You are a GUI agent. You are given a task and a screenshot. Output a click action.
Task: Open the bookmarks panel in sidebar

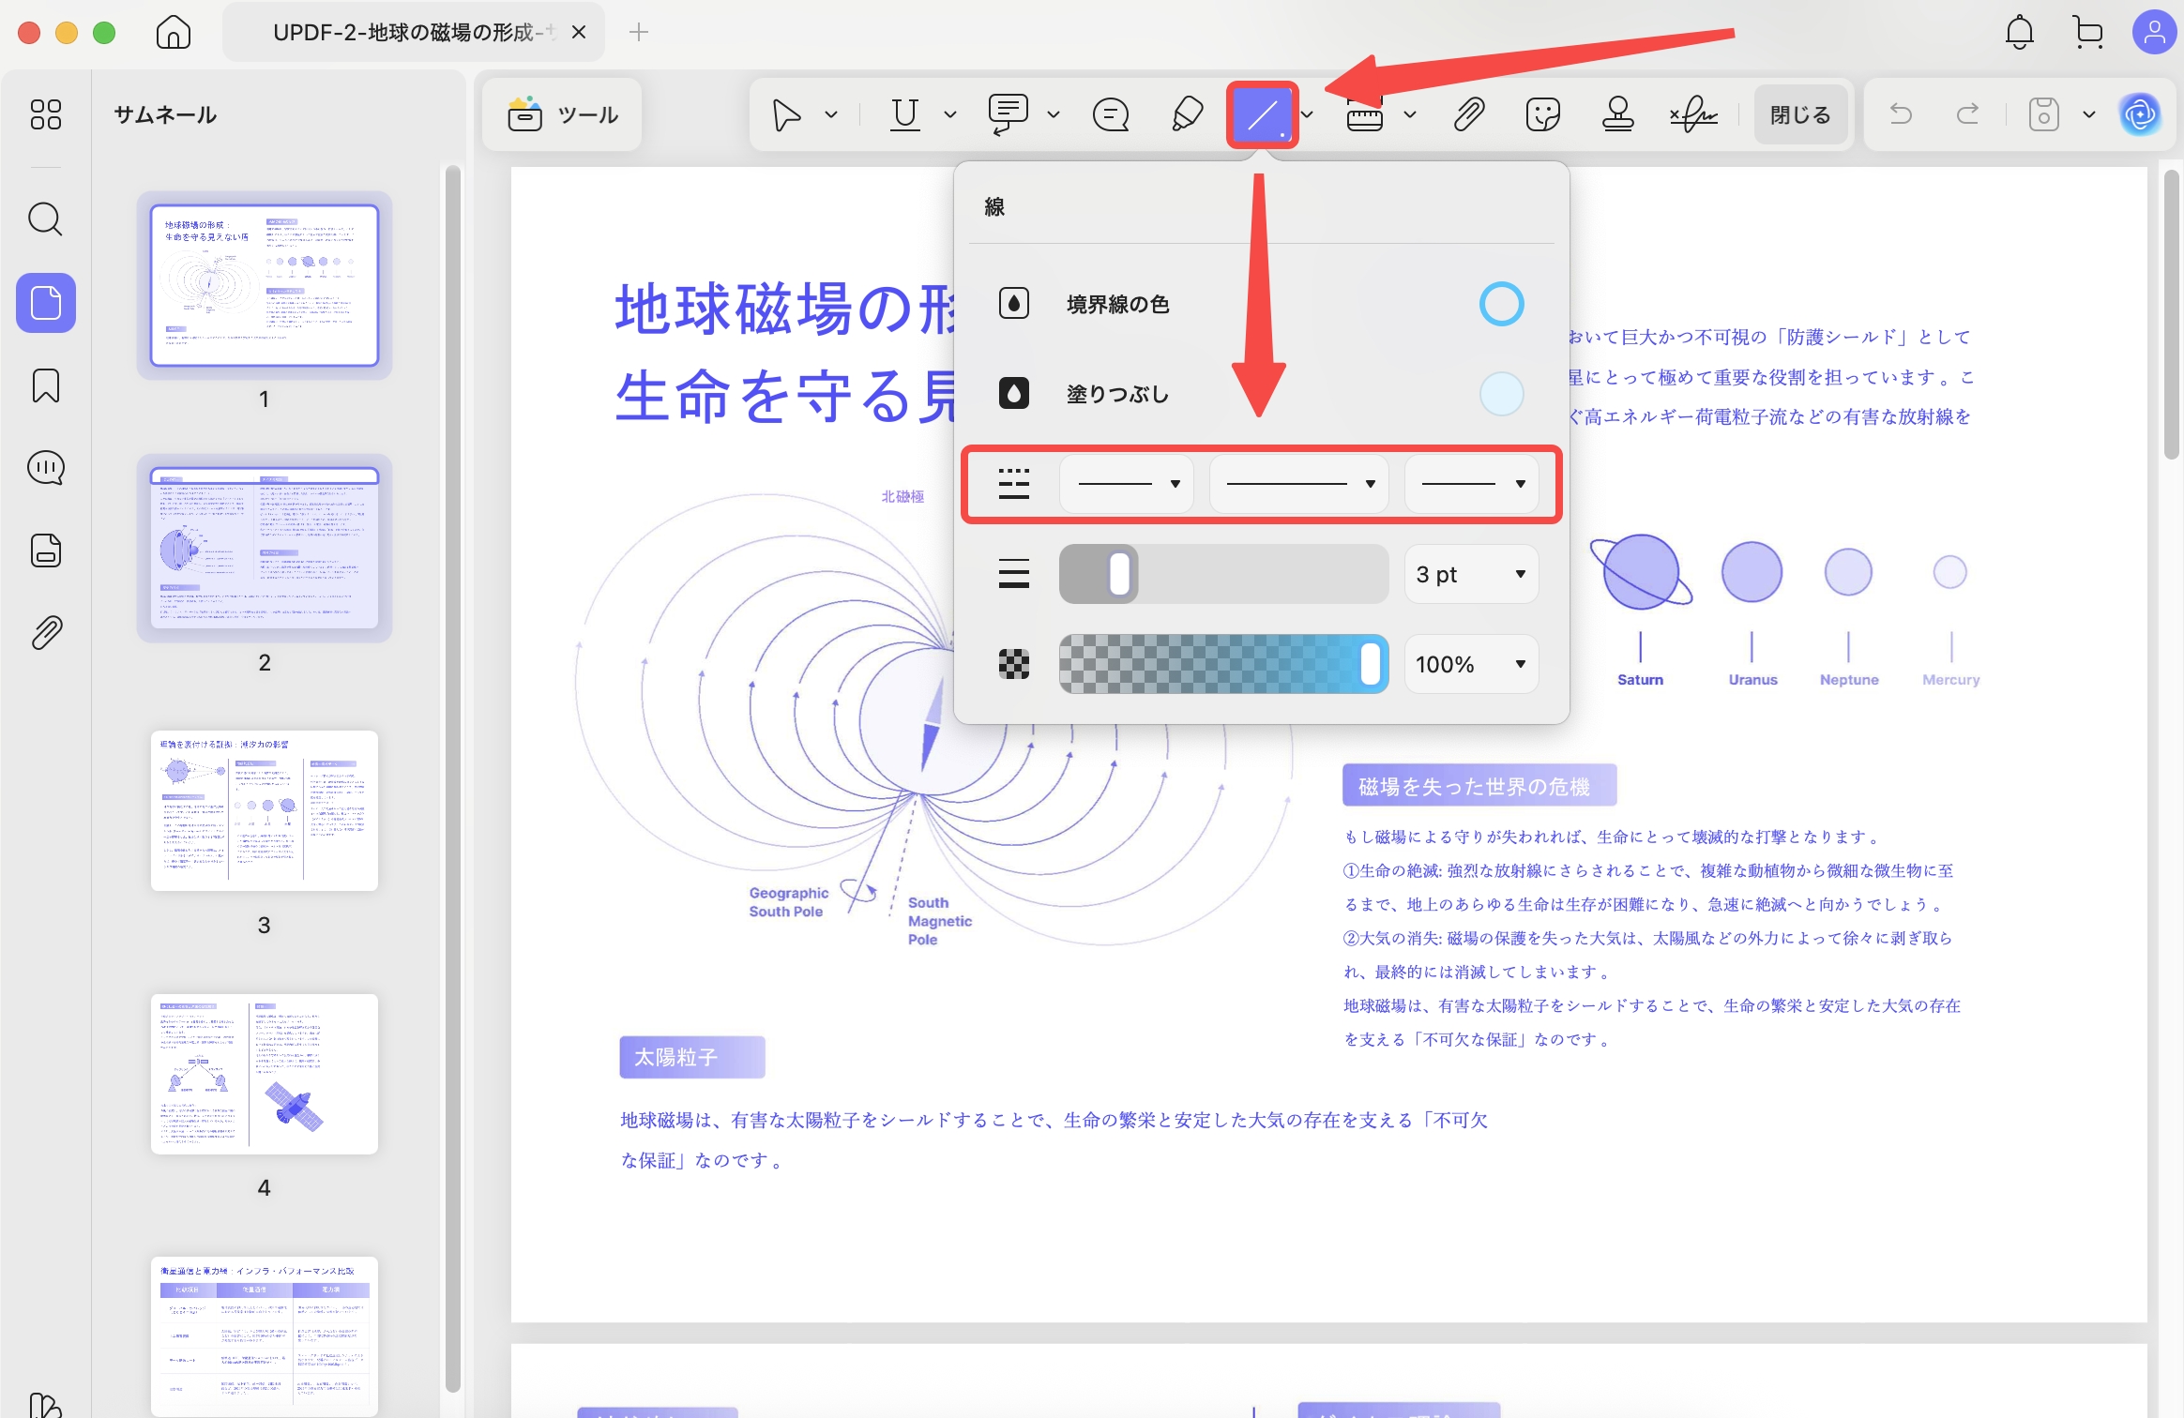(45, 385)
